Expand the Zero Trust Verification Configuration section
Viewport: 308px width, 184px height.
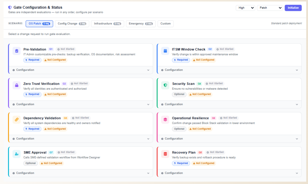81,104
